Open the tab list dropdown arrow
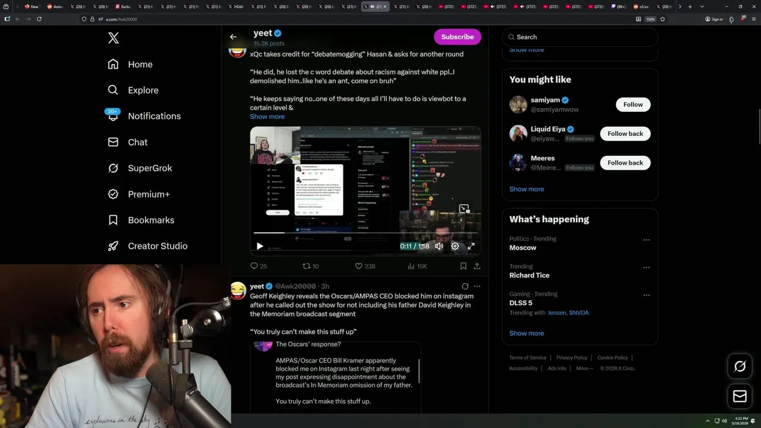This screenshot has width=761, height=428. [x=702, y=7]
